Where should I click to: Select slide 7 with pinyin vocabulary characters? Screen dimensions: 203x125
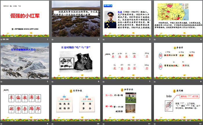click(x=127, y=61)
